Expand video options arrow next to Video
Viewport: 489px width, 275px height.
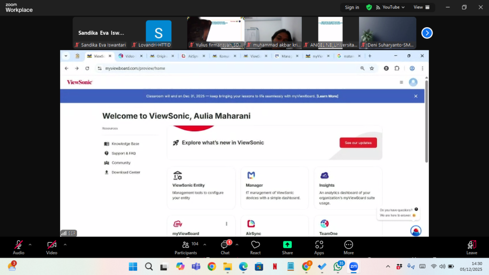click(x=65, y=244)
